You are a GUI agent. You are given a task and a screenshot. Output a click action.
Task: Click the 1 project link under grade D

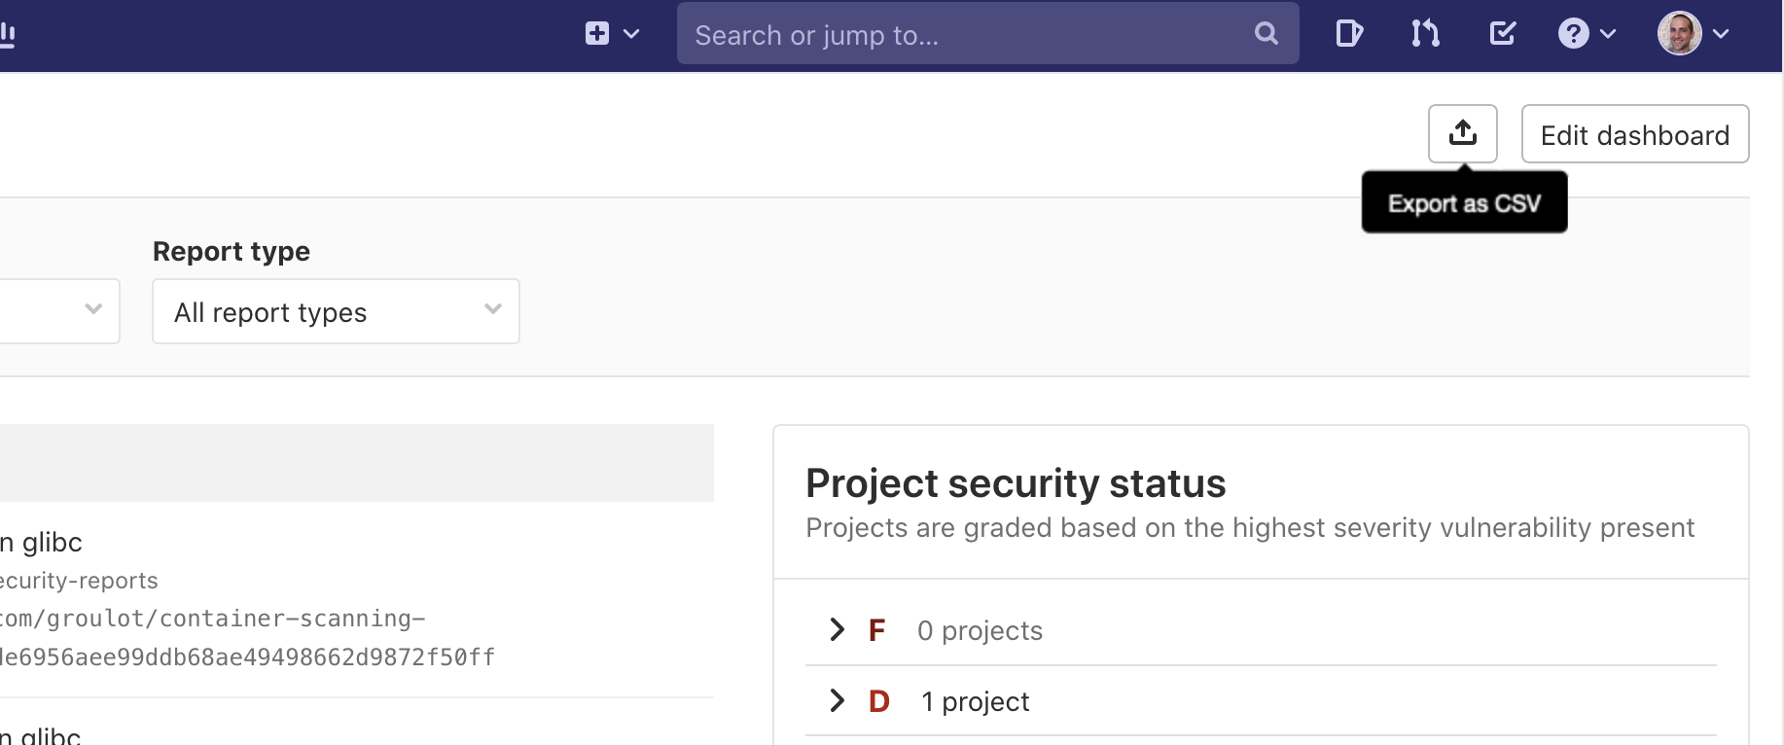point(975,700)
